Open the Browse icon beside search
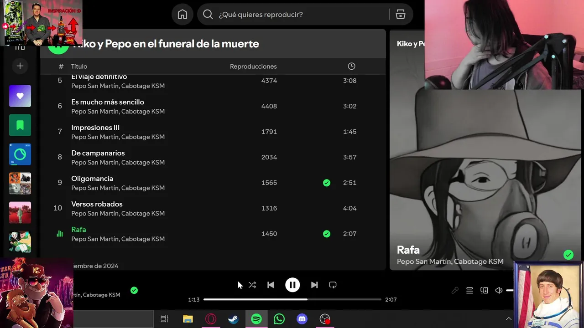The image size is (584, 328). [x=401, y=15]
